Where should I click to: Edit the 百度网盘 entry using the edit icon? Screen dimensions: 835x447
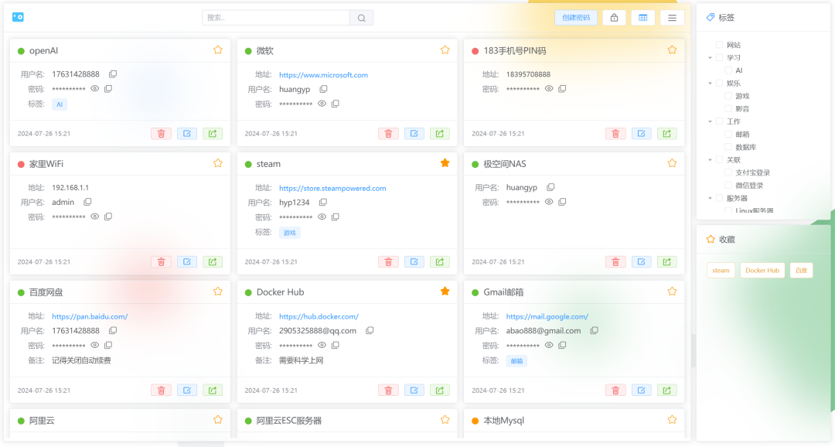186,390
